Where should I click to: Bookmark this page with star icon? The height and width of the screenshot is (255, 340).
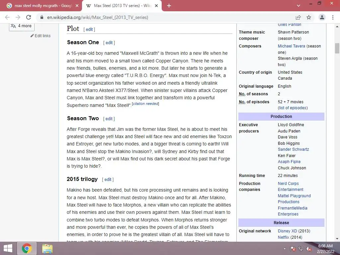pyautogui.click(x=309, y=17)
